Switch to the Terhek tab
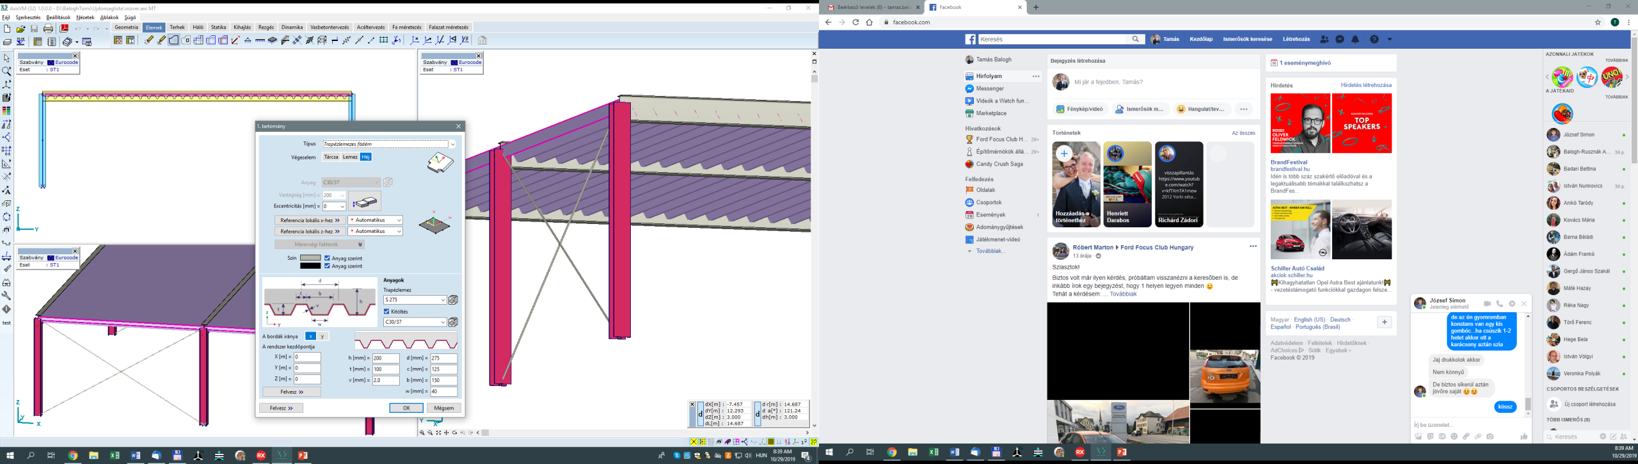The height and width of the screenshot is (464, 1638). click(x=177, y=28)
